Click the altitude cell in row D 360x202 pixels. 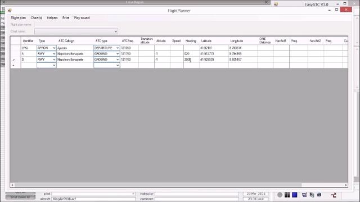click(x=163, y=59)
